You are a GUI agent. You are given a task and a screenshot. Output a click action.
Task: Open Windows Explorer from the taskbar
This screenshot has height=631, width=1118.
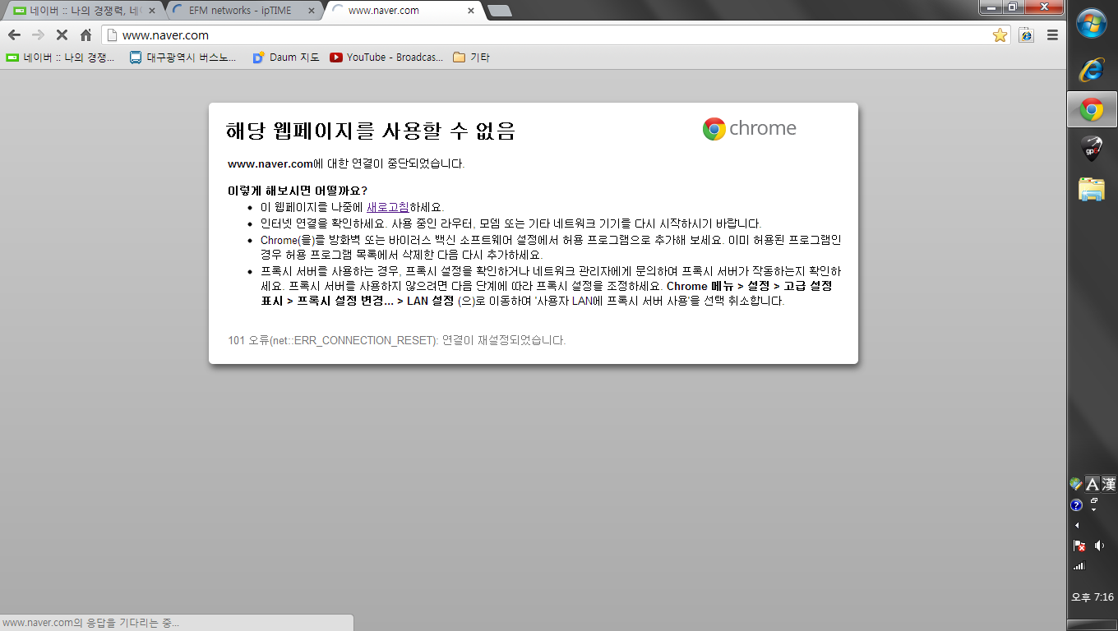[1092, 189]
